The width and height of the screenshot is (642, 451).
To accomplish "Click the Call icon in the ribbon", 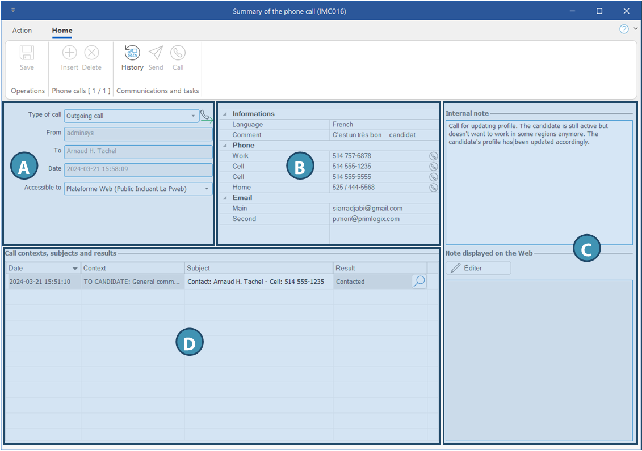I will click(178, 54).
